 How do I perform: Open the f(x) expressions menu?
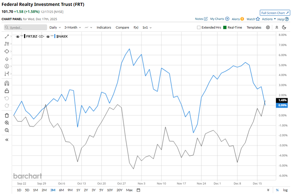(136, 28)
